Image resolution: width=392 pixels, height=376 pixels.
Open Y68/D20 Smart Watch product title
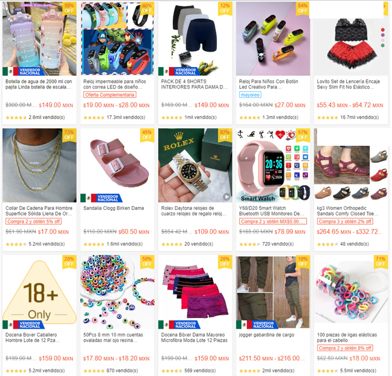click(271, 211)
